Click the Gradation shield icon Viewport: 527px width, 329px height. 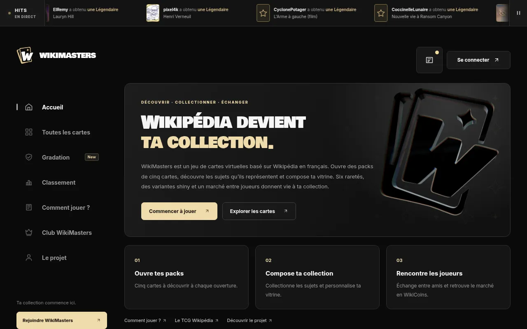click(29, 158)
